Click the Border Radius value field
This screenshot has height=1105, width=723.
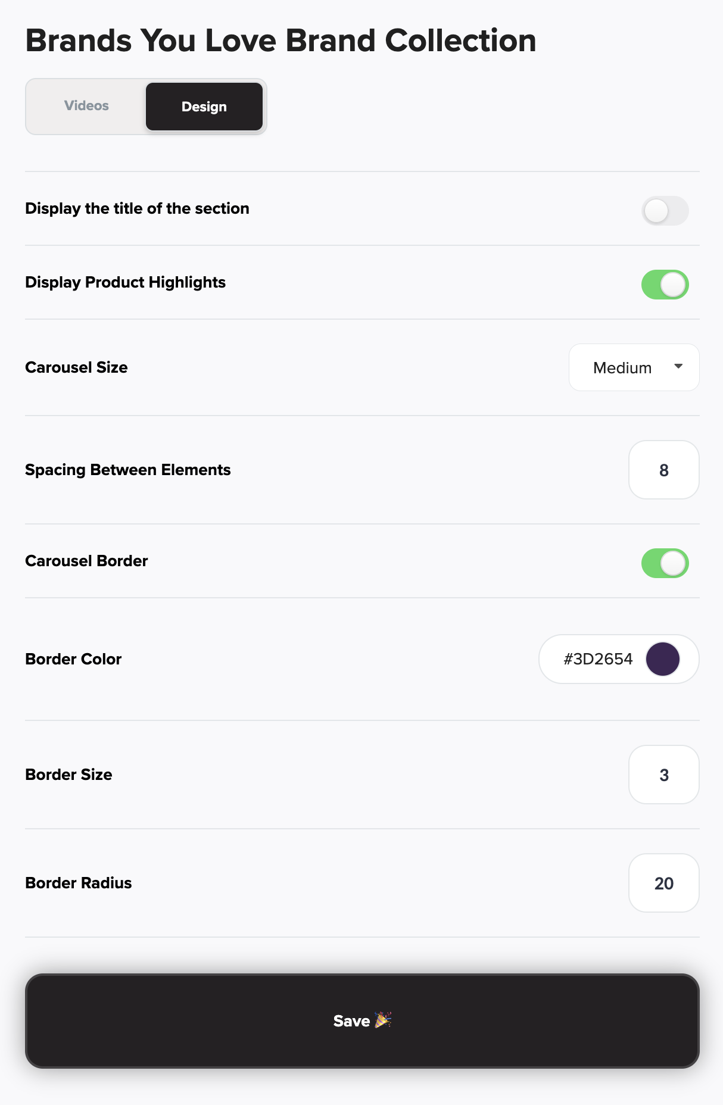pos(663,884)
